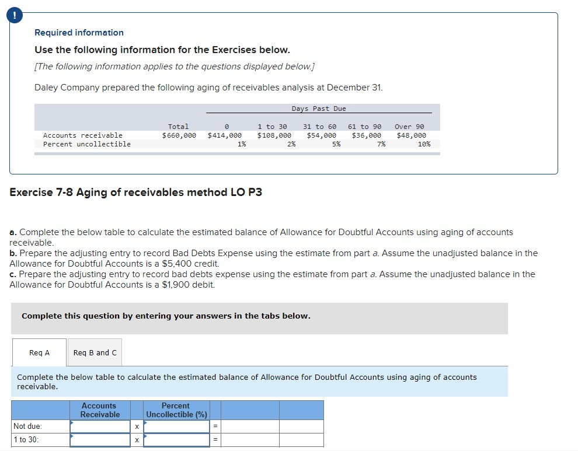Screen dimensions: 578x451
Task: Click the "Required information" heading
Action: click(79, 33)
